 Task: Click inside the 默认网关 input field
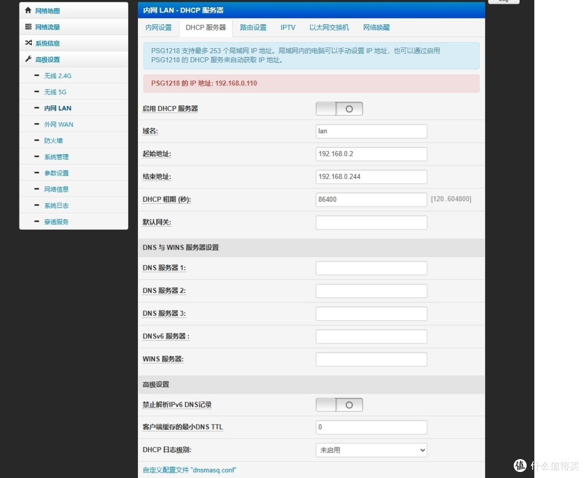(371, 222)
